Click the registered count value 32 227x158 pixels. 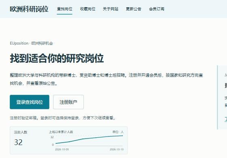point(18,142)
